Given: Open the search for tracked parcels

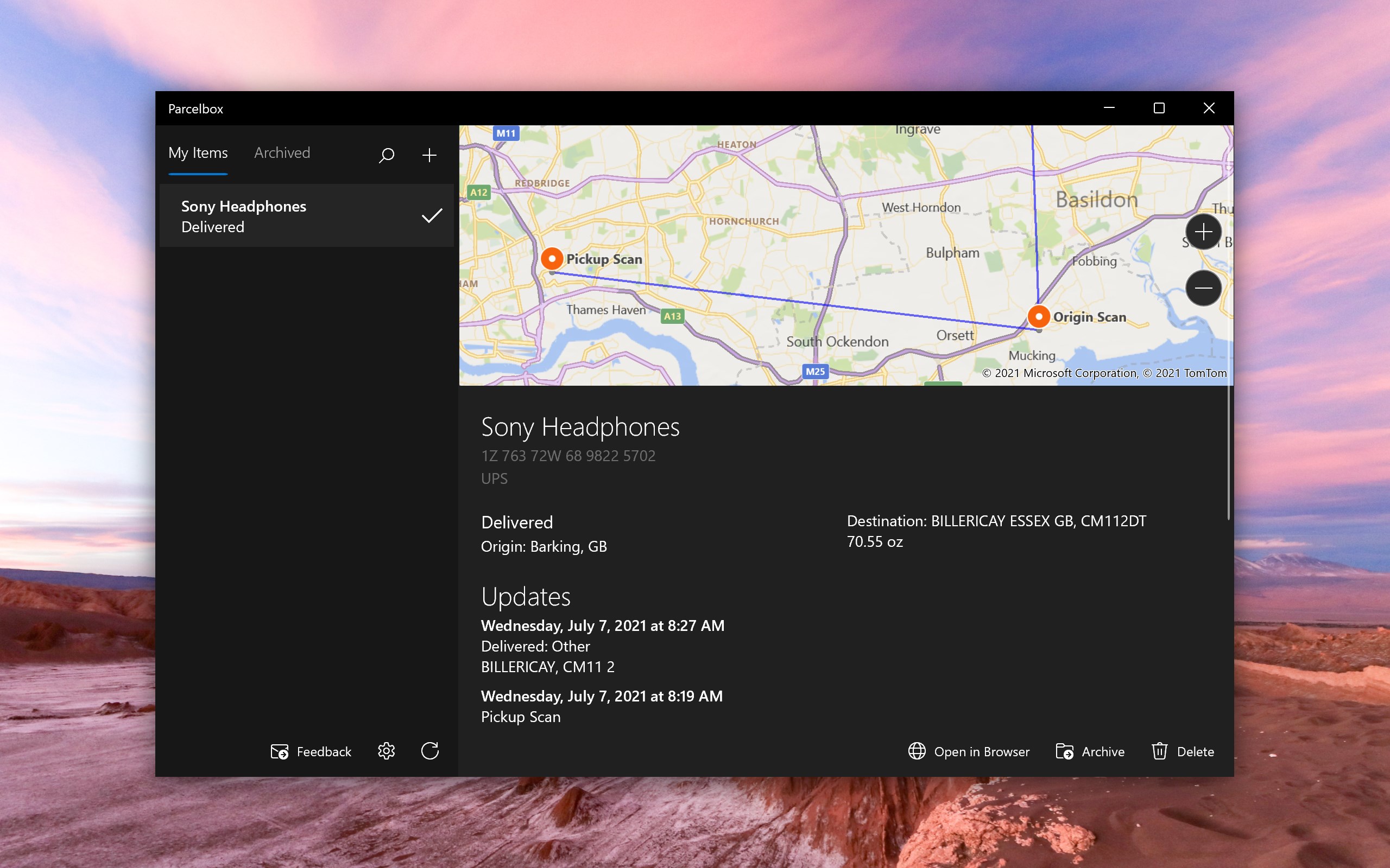Looking at the screenshot, I should click(386, 155).
